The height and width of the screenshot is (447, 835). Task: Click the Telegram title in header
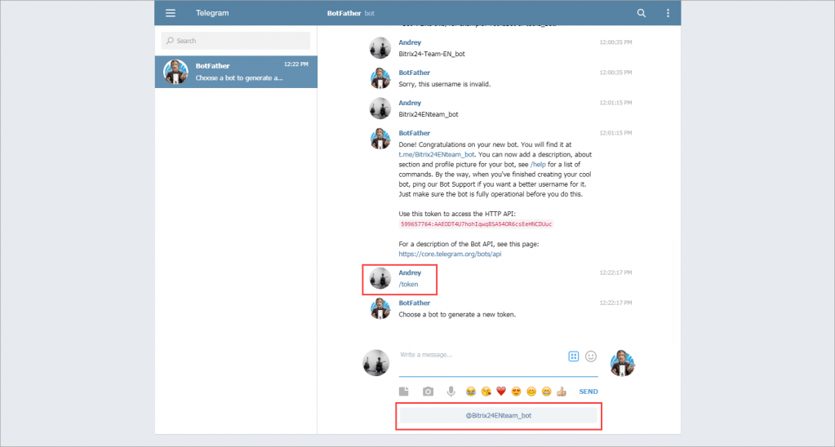[x=212, y=13]
